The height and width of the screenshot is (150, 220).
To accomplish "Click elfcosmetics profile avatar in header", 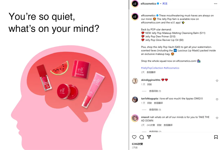I will pyautogui.click(x=135, y=4).
